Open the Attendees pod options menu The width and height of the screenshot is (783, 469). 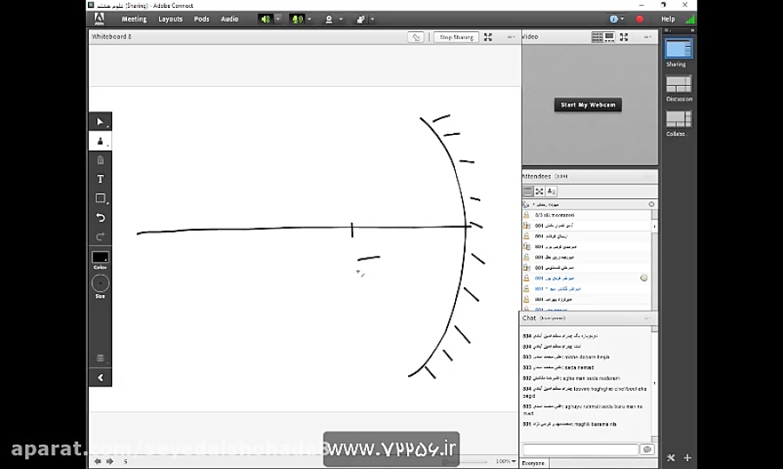coord(648,177)
